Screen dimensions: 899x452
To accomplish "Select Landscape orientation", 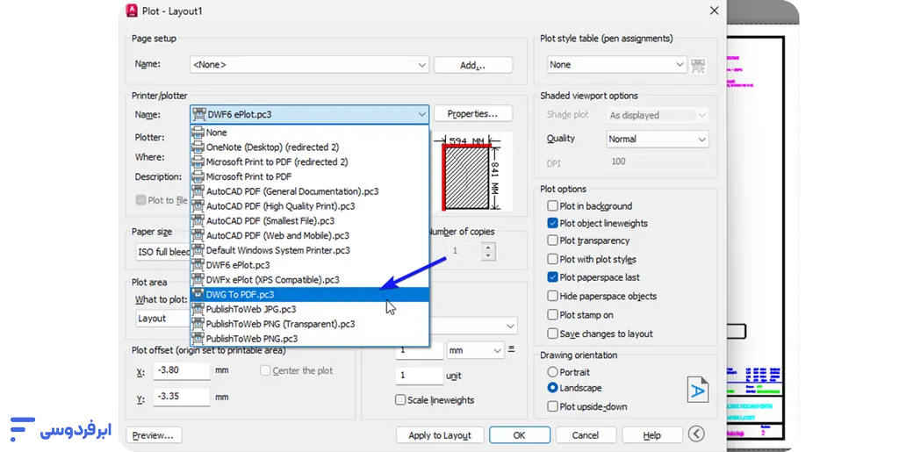I will click(x=553, y=388).
